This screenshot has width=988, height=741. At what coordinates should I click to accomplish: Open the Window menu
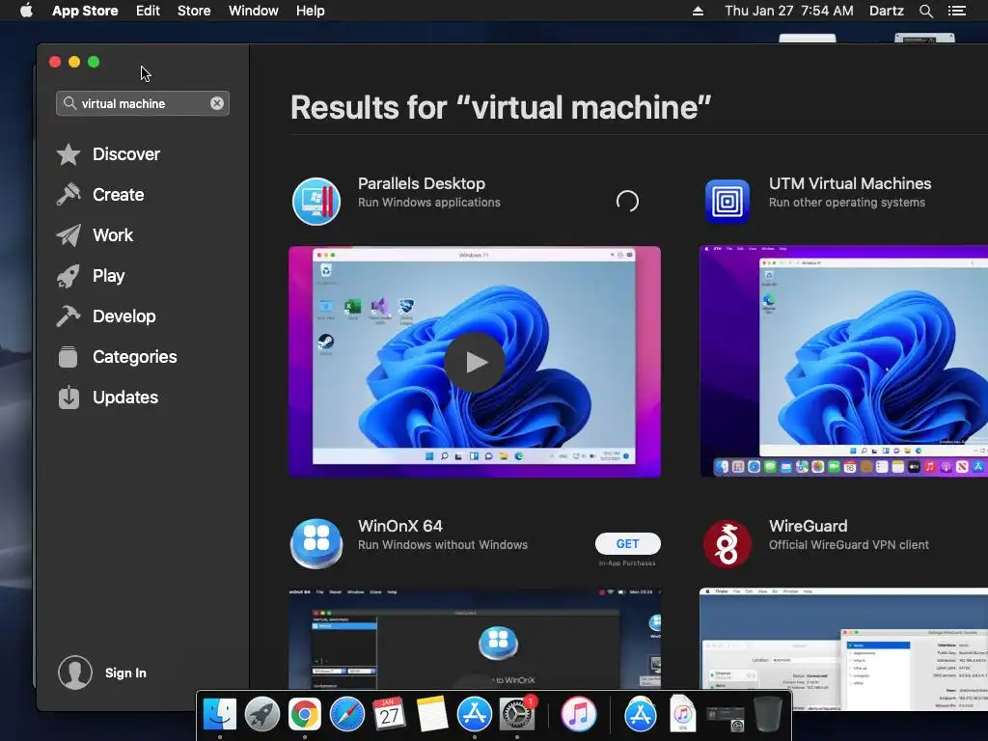254,11
